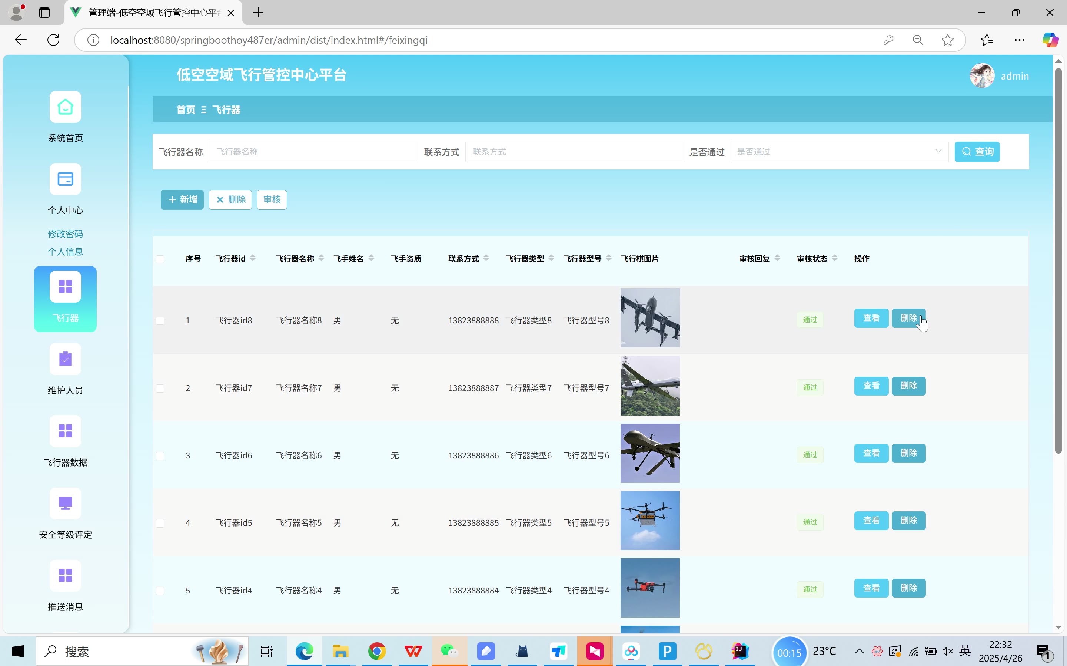Check the checkbox for 飞行器id6 row

tap(160, 456)
